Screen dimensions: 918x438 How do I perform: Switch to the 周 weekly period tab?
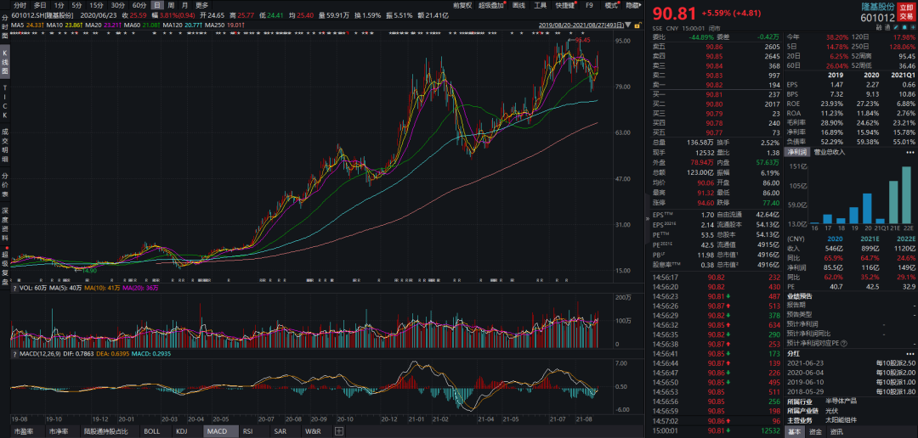click(171, 5)
